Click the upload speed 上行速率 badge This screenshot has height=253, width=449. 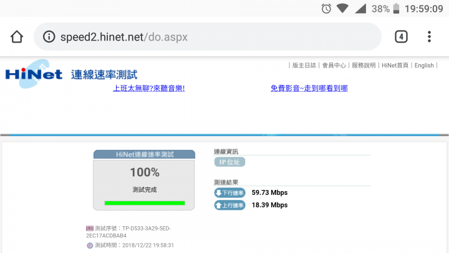pos(229,205)
